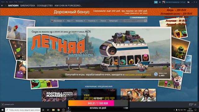The width and height of the screenshot is (199, 112).
Task: Open the featured offer with bearded men artwork
Action: point(138,95)
